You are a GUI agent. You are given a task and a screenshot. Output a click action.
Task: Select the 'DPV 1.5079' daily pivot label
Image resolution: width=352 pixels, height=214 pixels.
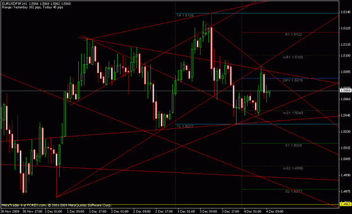[x=293, y=81]
